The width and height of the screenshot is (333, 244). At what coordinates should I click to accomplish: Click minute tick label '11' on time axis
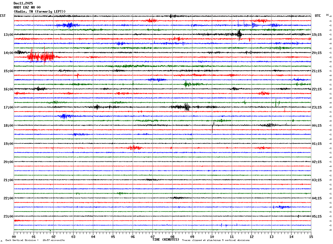click(232, 237)
